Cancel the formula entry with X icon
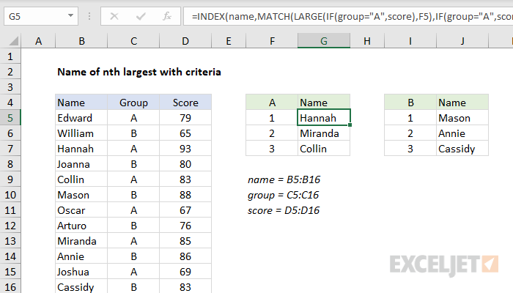This screenshot has width=513, height=293. [114, 16]
